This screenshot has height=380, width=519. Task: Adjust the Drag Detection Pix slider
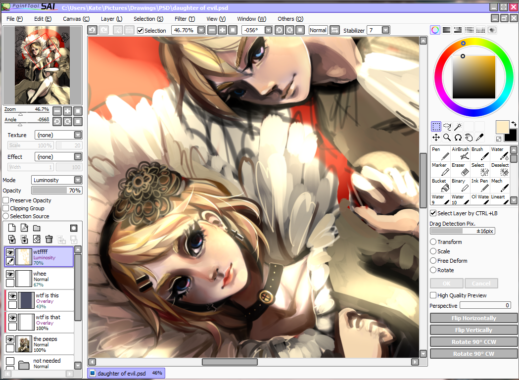click(463, 231)
